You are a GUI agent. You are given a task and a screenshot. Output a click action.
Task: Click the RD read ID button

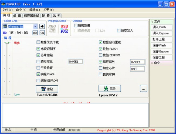pyautogui.click(x=35, y=33)
